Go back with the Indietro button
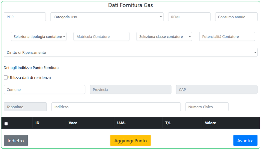Screen dimensions: 261x150 coord(16,141)
